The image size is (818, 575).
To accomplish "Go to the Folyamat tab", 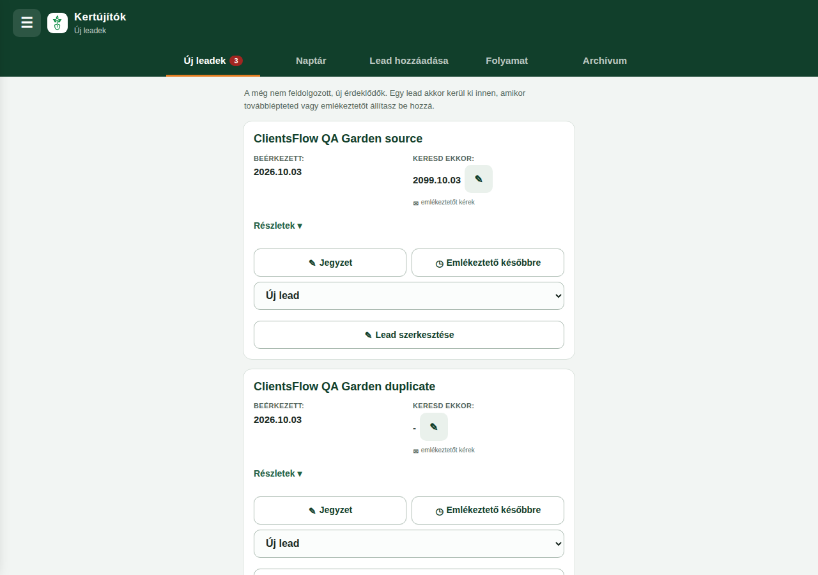I will tap(507, 61).
